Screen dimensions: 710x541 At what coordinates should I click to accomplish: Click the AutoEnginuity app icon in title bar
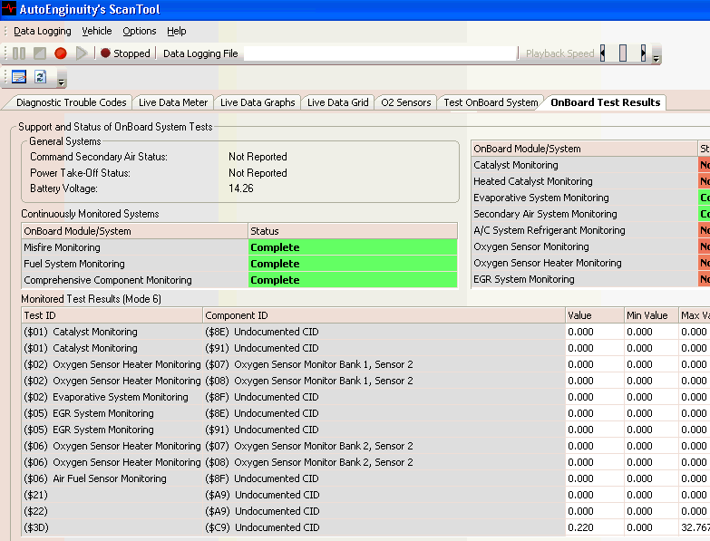click(9, 9)
